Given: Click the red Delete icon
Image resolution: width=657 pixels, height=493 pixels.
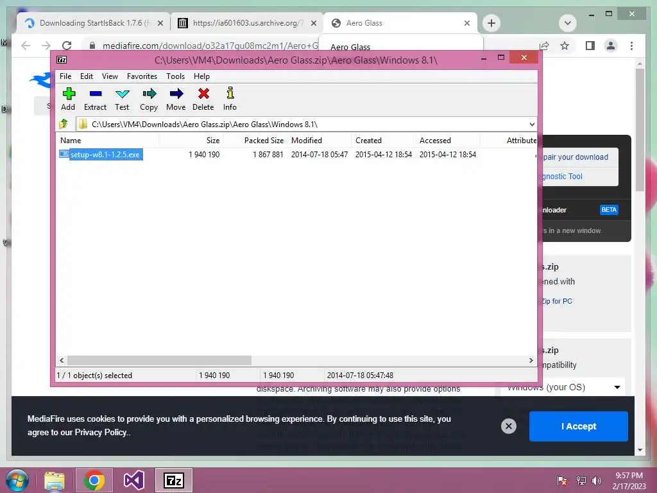Looking at the screenshot, I should (x=203, y=94).
